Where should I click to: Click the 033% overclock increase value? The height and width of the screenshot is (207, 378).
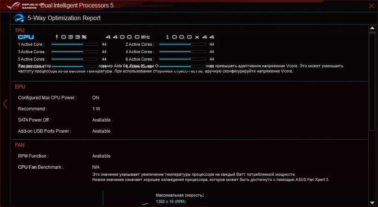71,37
